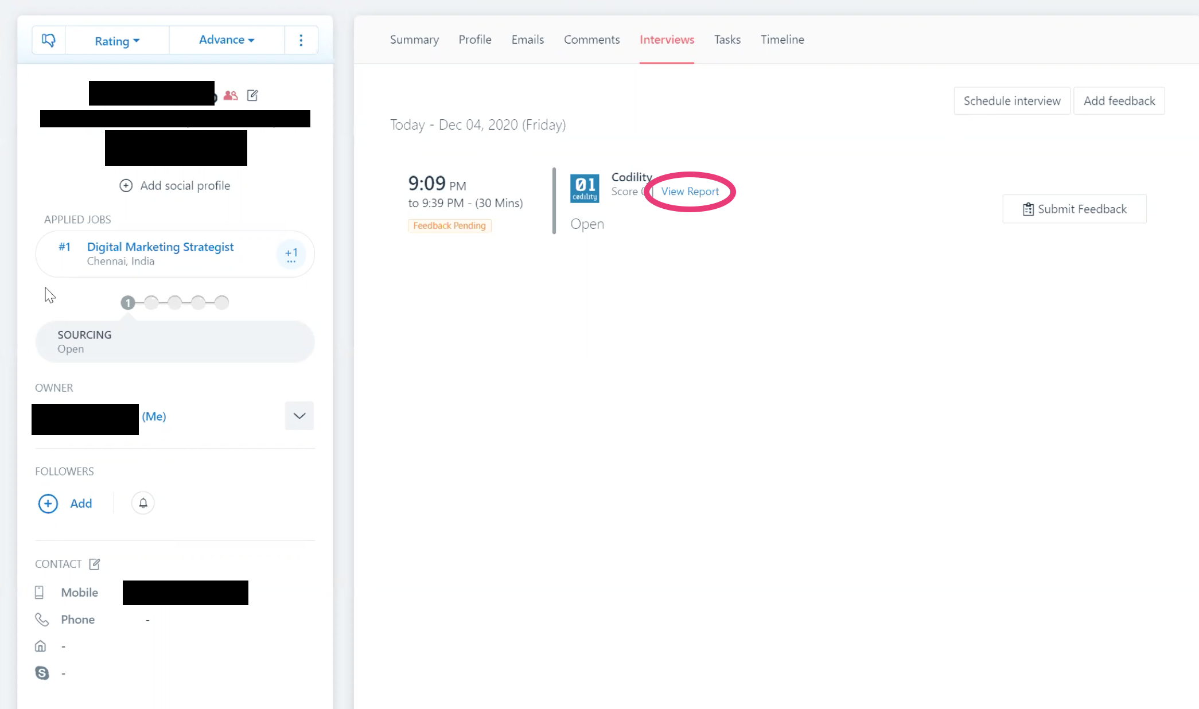Click the Codility logo icon
Viewport: 1199px width, 709px height.
585,188
